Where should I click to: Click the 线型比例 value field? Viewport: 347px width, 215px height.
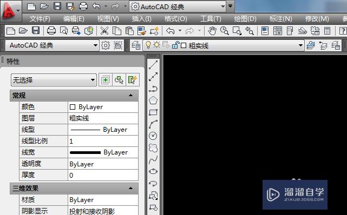[103, 141]
